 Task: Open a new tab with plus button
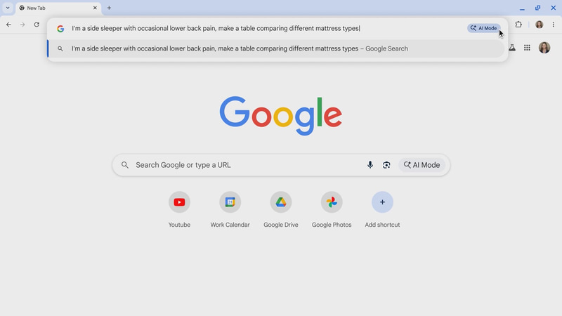tap(109, 8)
